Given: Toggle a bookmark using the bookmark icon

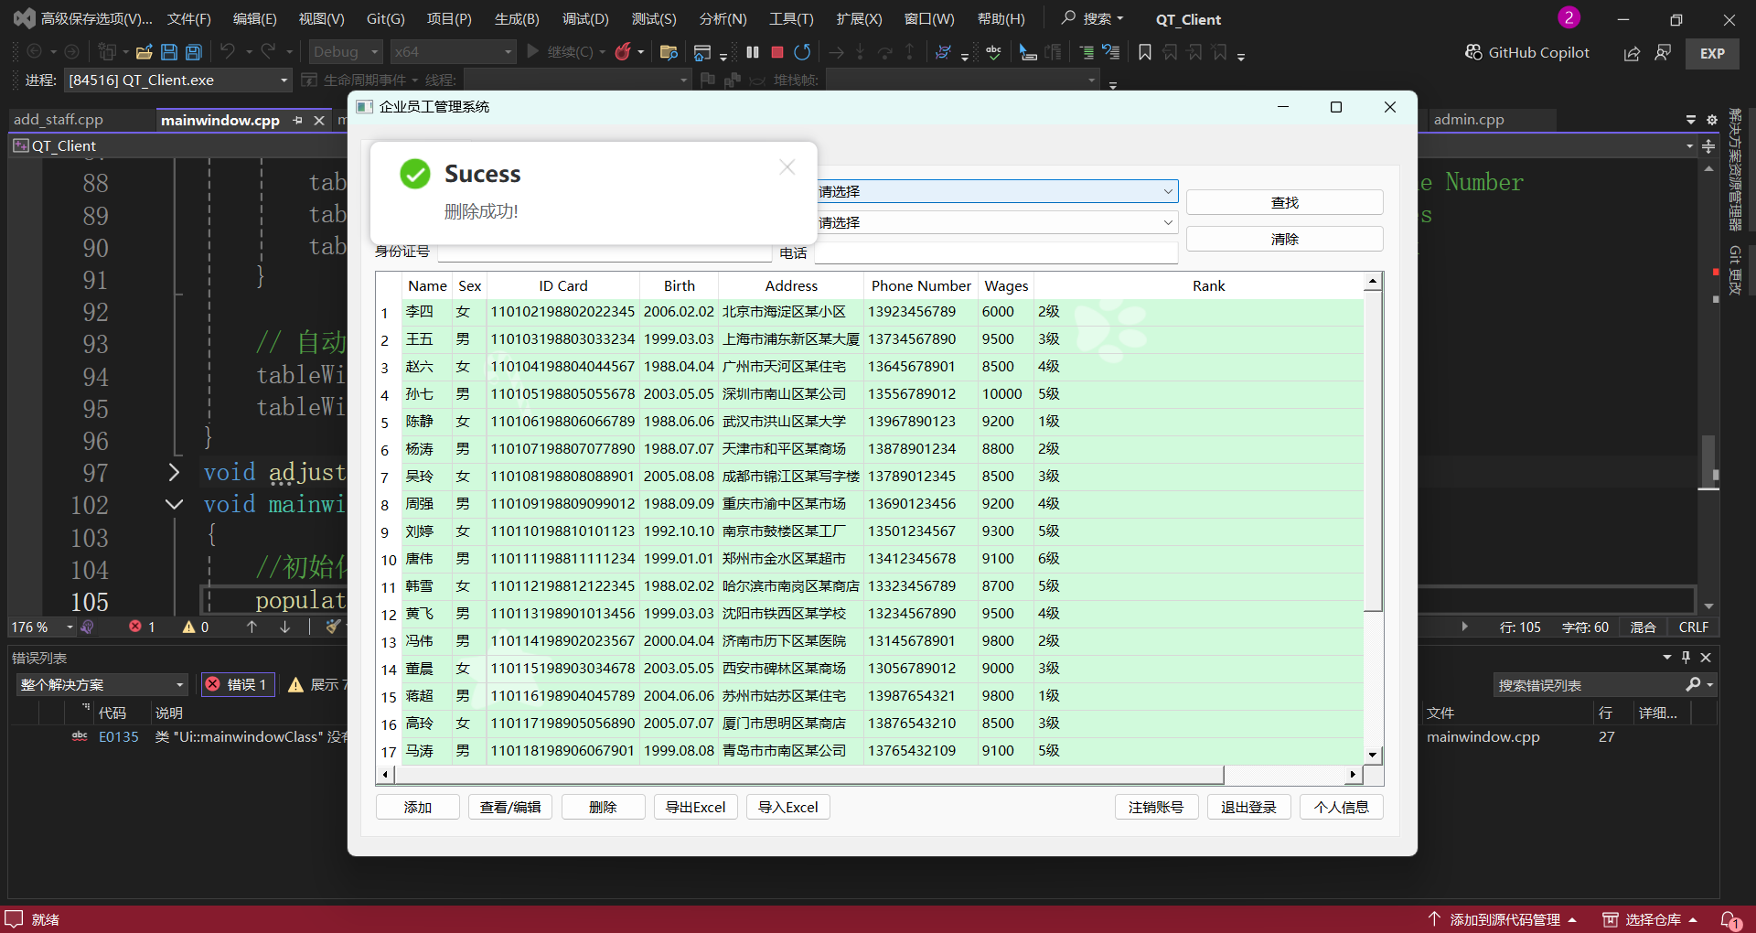Looking at the screenshot, I should coord(1144,52).
